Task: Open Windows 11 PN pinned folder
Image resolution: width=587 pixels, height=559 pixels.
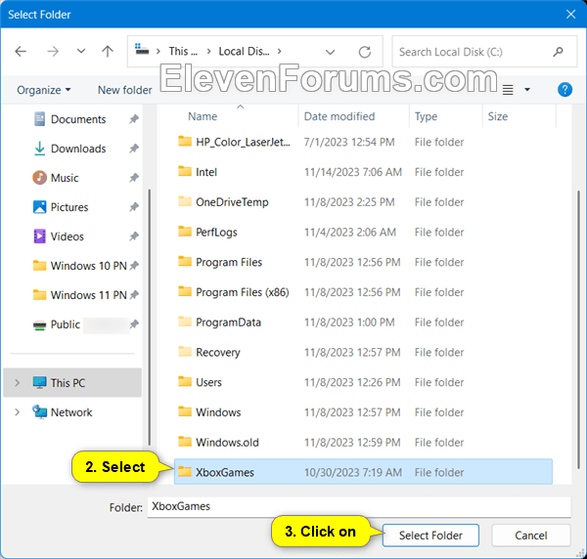Action: point(89,295)
